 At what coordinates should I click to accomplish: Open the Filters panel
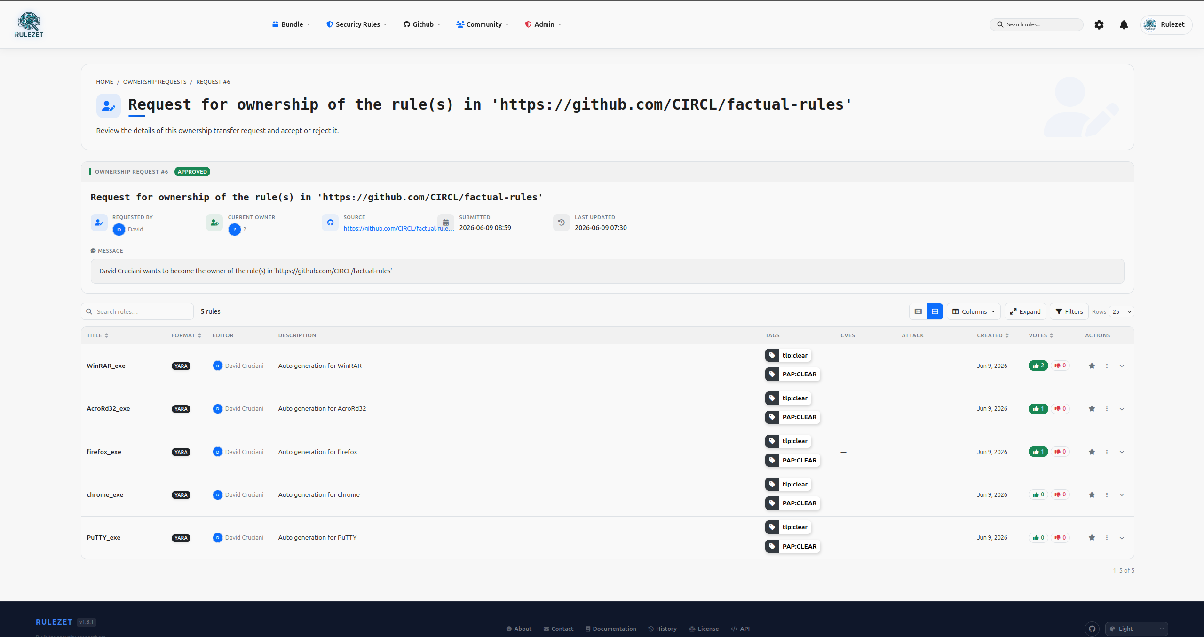[1069, 311]
